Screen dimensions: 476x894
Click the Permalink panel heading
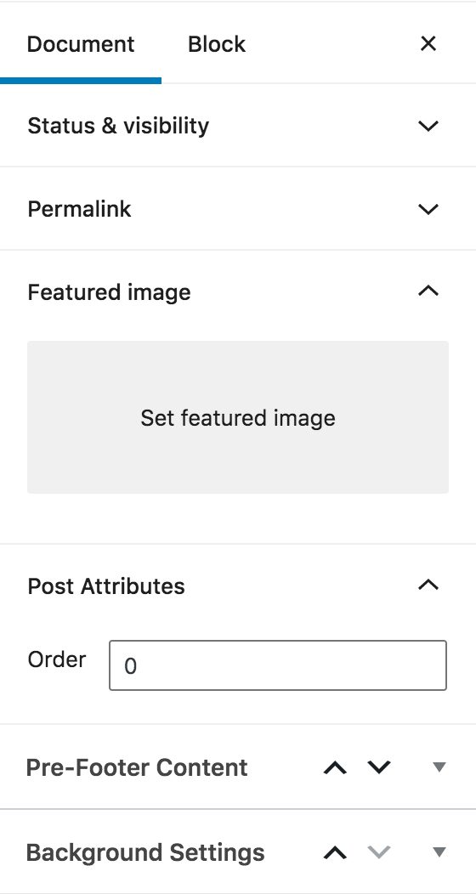[79, 209]
